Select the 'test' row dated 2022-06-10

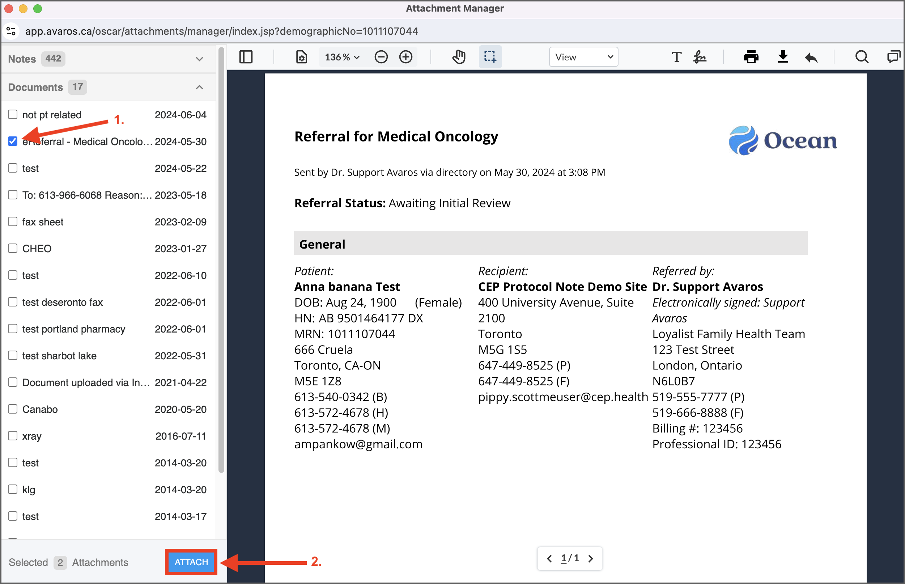(x=109, y=275)
